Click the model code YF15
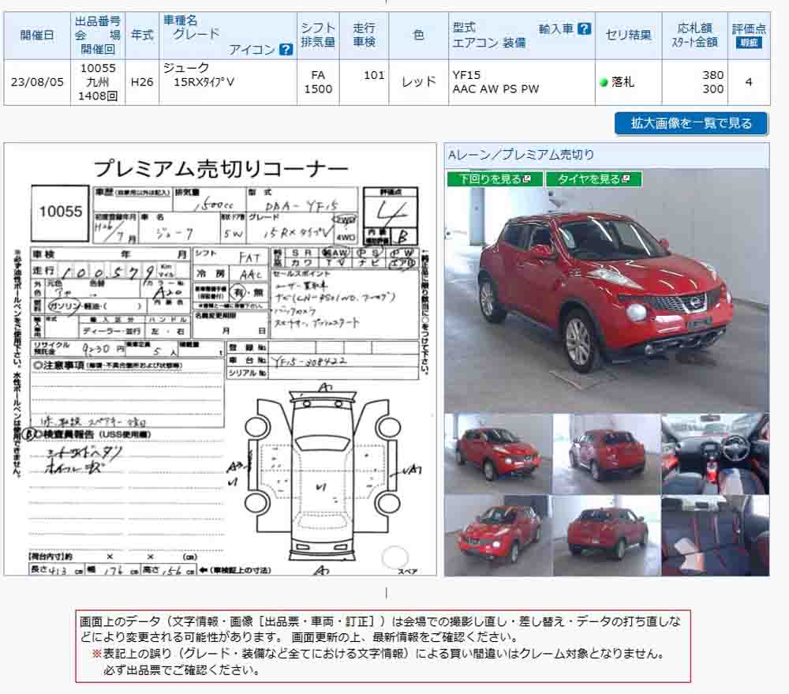 466,75
